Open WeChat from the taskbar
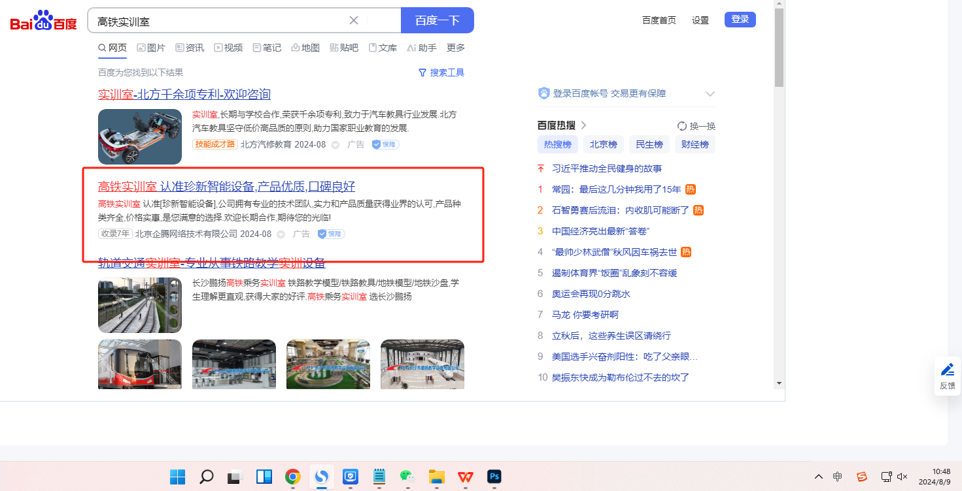The height and width of the screenshot is (491, 962). click(x=407, y=477)
